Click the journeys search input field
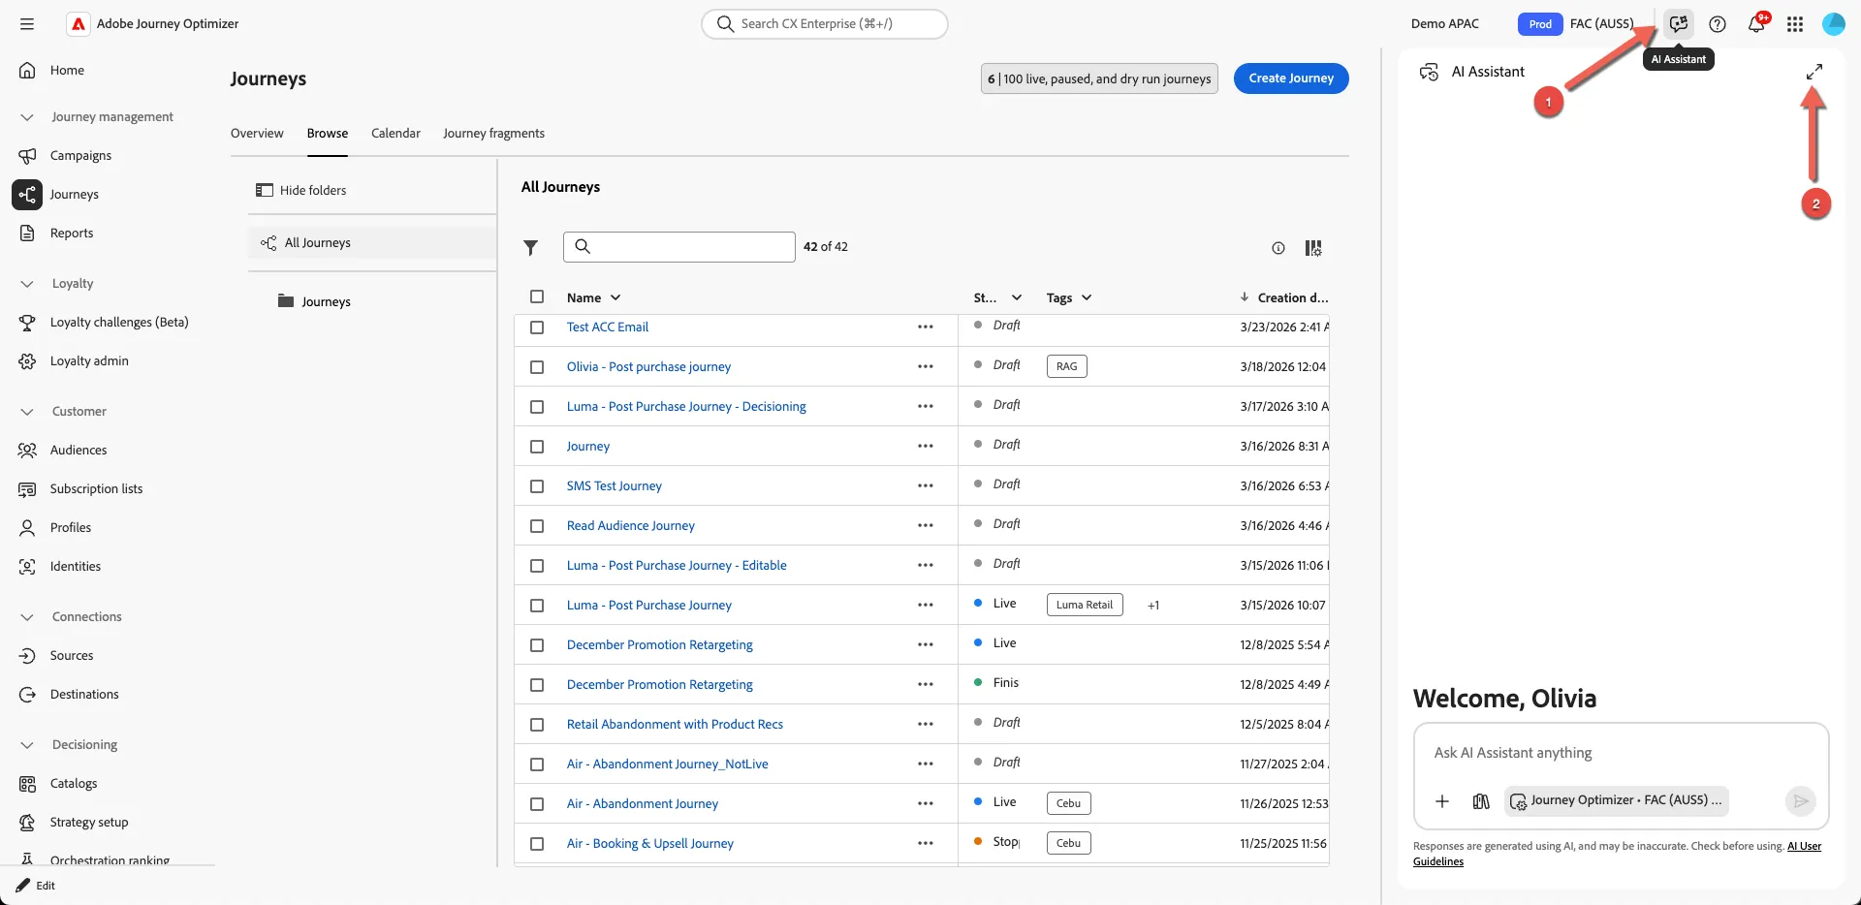Image resolution: width=1861 pixels, height=905 pixels. pos(678,247)
